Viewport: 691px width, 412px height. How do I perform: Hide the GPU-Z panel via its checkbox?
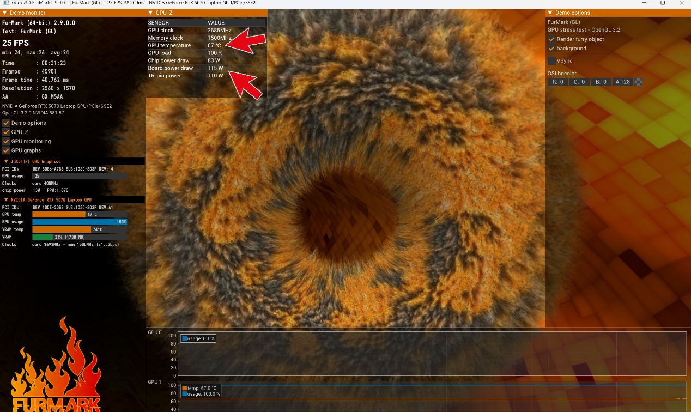[x=7, y=132]
